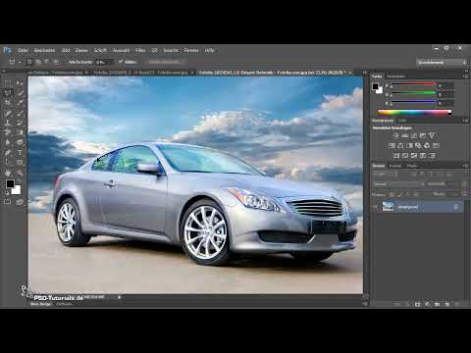This screenshot has height=353, width=471.
Task: Choose 'Add to selection' mode option
Action: point(38,62)
